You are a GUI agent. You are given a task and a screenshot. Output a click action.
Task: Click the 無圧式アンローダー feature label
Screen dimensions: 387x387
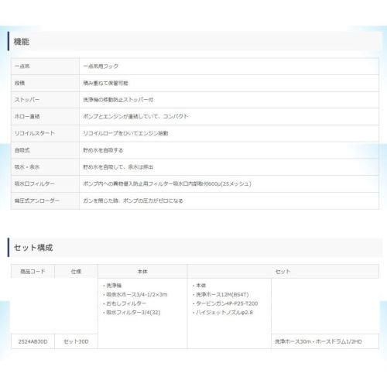[x=37, y=200]
